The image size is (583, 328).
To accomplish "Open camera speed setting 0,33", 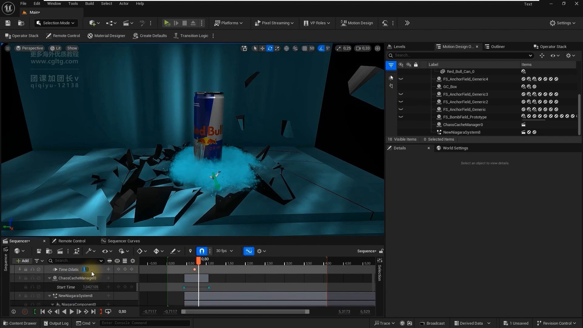I will pyautogui.click(x=363, y=48).
